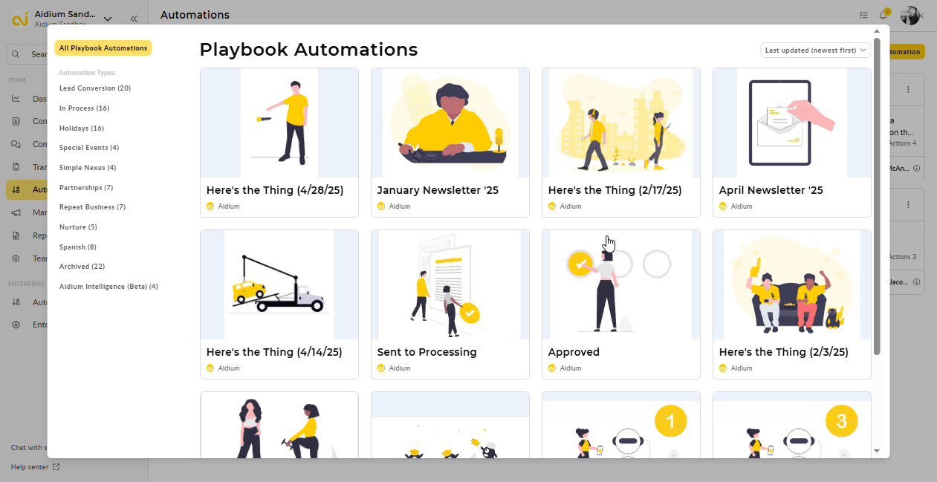Filter by Lead Conversion (20)
937x482 pixels.
[95, 88]
